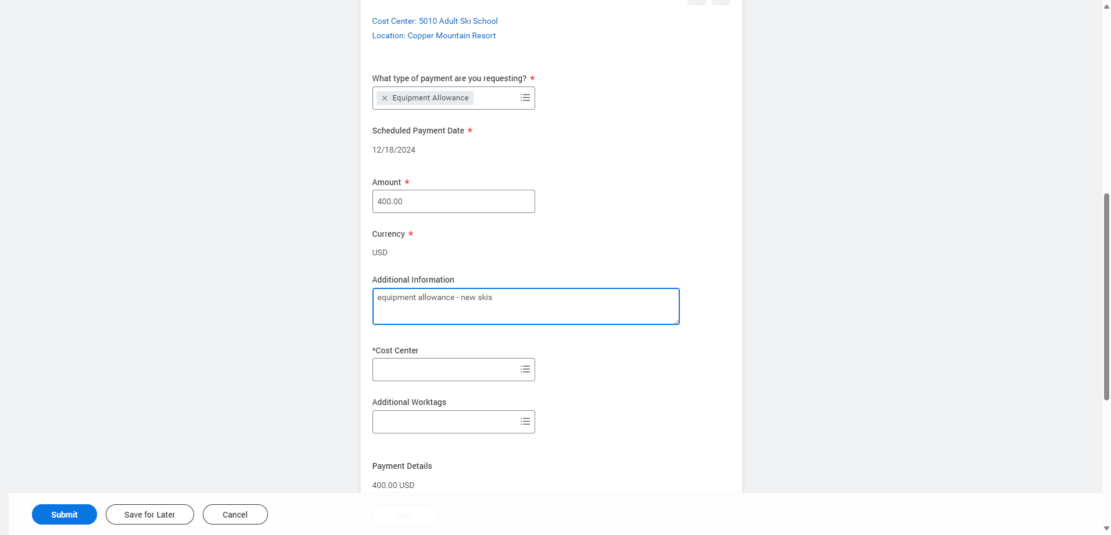Screen dimensions: 1111x535
Task: Click the scheduled date value 12/18/2024
Action: pos(394,150)
